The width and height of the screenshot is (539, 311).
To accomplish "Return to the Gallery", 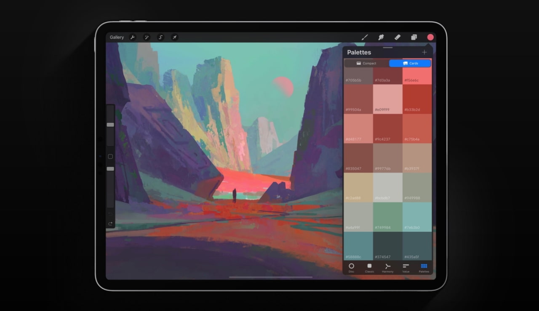I will point(116,37).
